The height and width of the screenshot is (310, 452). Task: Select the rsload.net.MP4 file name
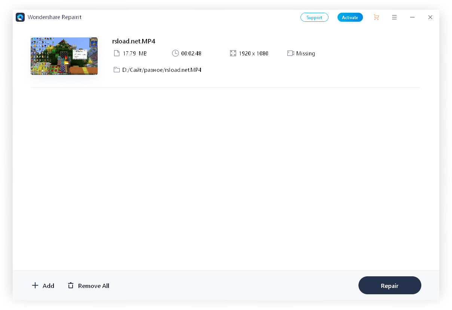pyautogui.click(x=134, y=41)
